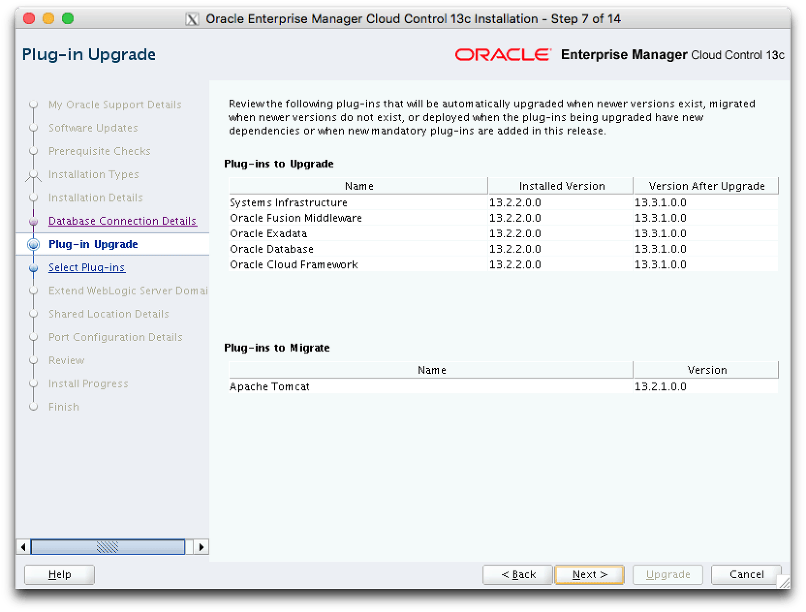Click the Oracle logo in header
Image resolution: width=806 pixels, height=612 pixels.
(502, 54)
